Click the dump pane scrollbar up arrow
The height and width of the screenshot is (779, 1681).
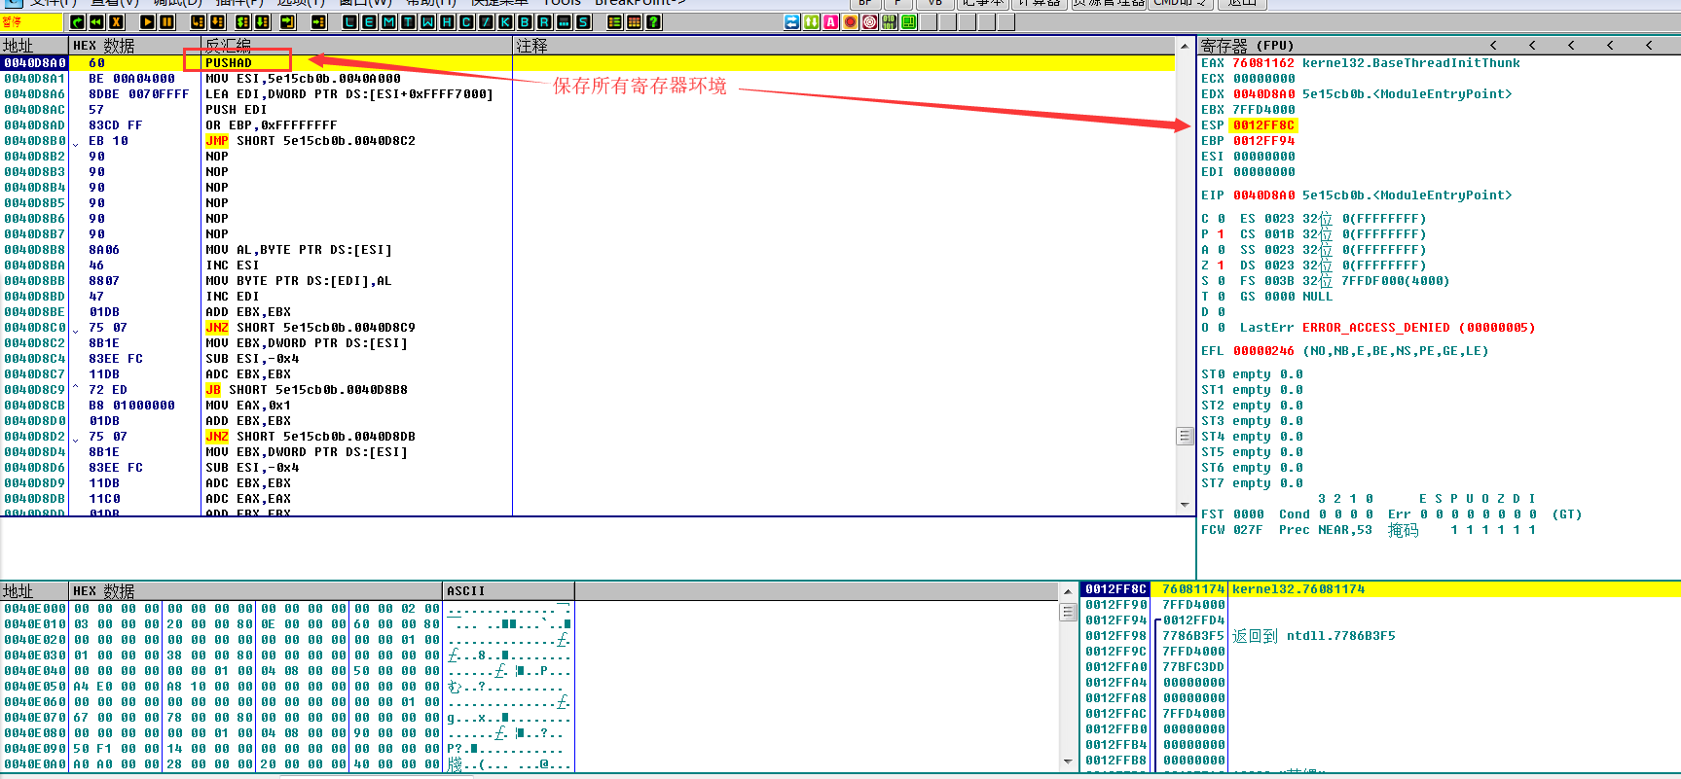[1068, 591]
